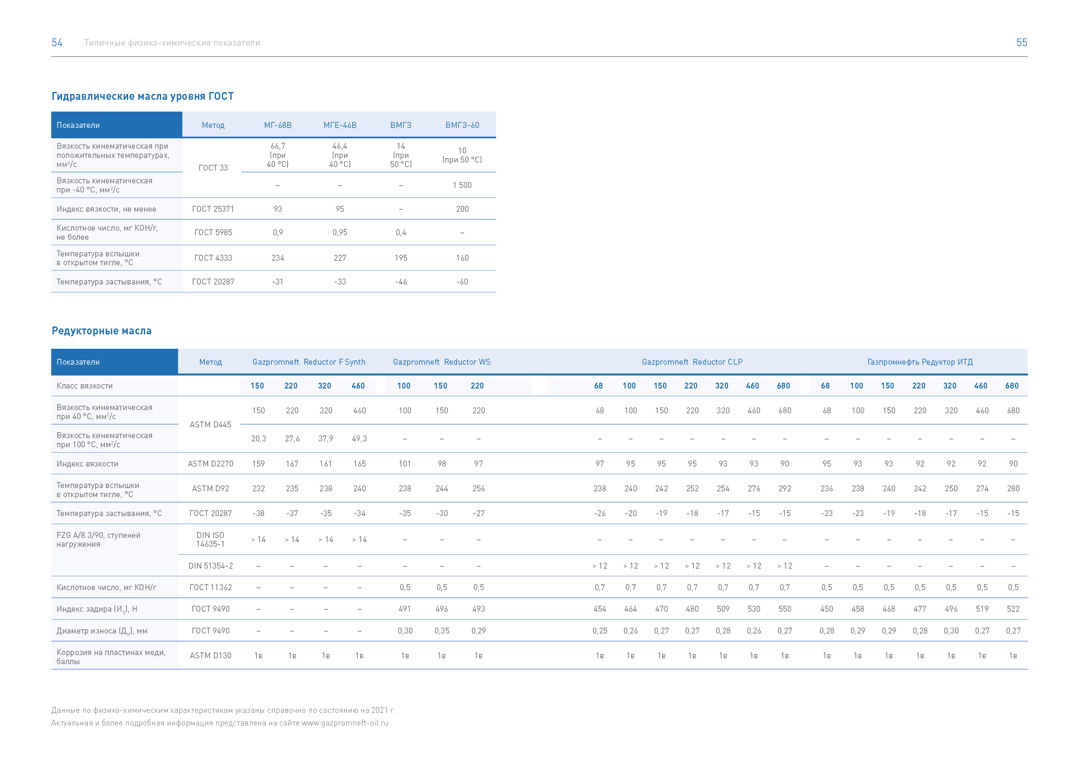Image resolution: width=1079 pixels, height=763 pixels.
Task: Click the value '27,6' at 100 °C viscosity
Action: tap(292, 439)
